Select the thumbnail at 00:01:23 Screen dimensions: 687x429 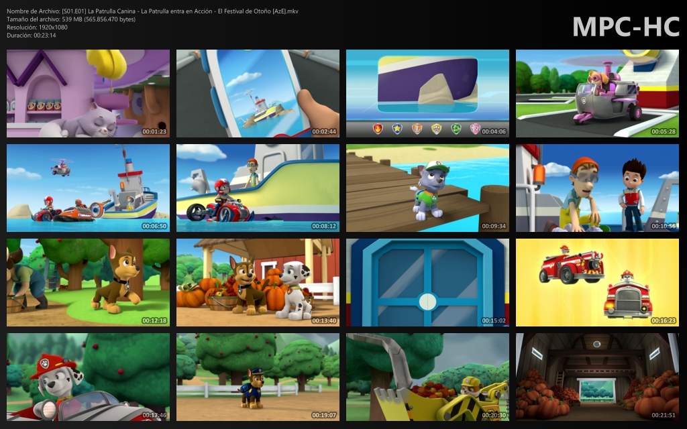[88, 93]
